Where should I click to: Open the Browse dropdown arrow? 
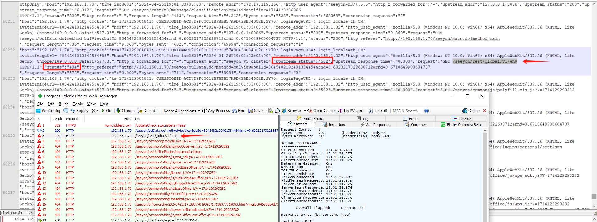pyautogui.click(x=305, y=111)
